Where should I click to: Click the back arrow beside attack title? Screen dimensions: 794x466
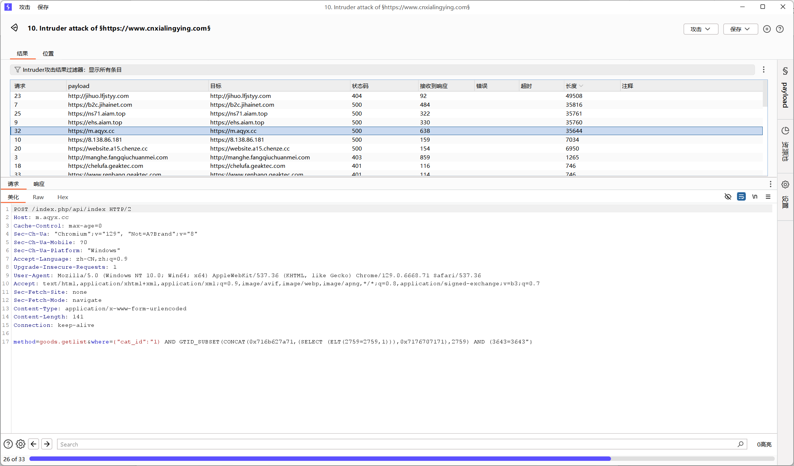14,28
